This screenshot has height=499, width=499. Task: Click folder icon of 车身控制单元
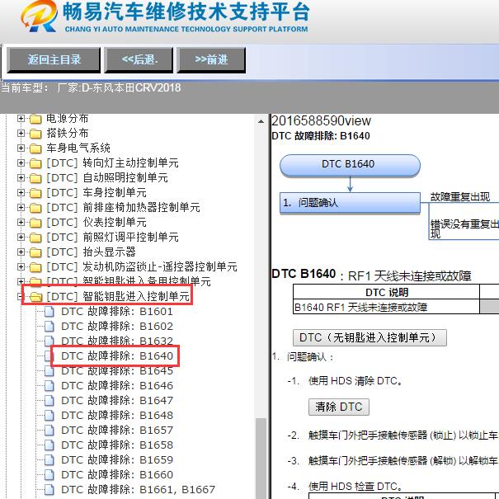pos(35,193)
